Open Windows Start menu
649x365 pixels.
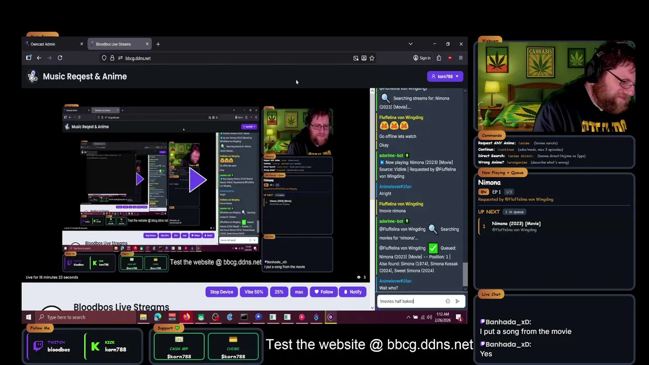coord(28,317)
